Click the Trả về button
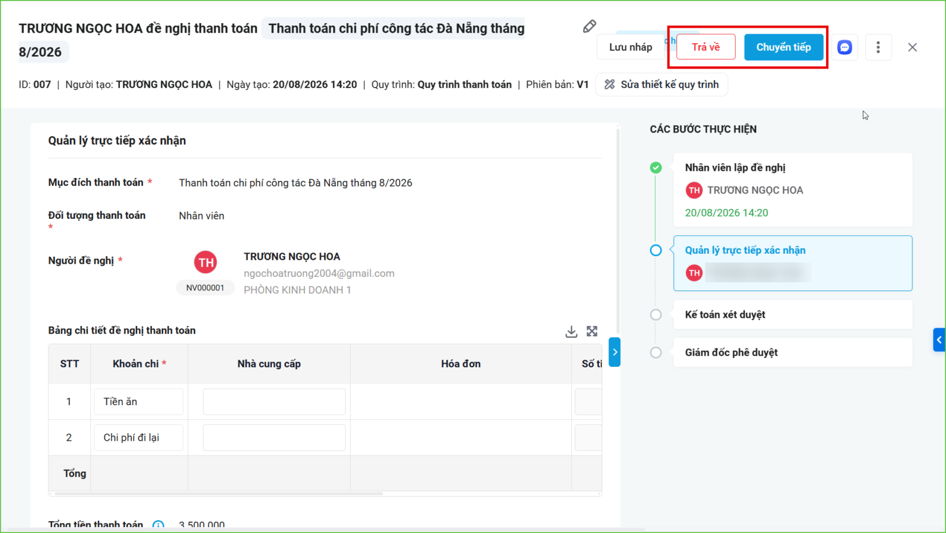Viewport: 946px width, 533px height. coord(706,47)
